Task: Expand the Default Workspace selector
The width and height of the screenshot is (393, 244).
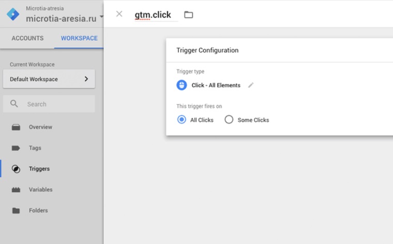Action: pos(49,79)
